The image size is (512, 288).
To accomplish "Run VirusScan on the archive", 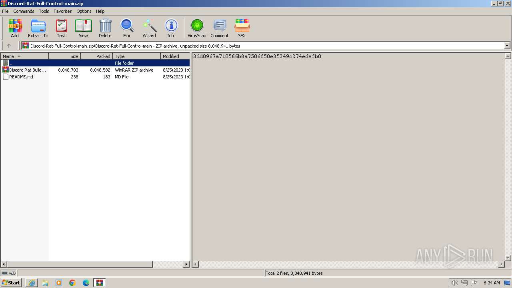I will click(x=197, y=28).
